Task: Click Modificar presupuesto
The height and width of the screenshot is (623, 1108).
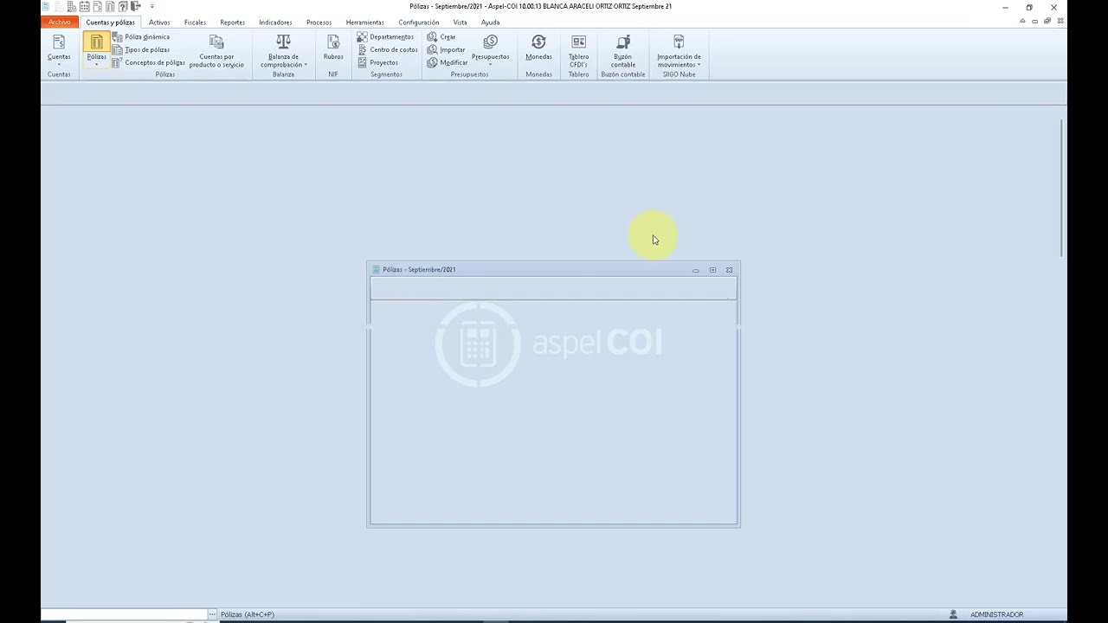Action: (x=448, y=62)
